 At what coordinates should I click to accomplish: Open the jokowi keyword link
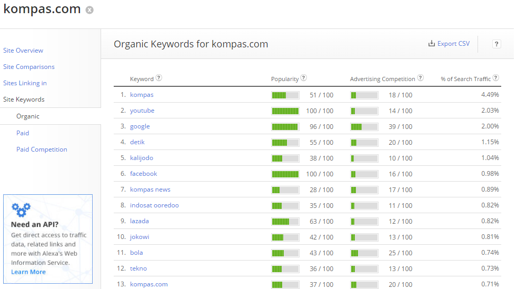click(140, 237)
